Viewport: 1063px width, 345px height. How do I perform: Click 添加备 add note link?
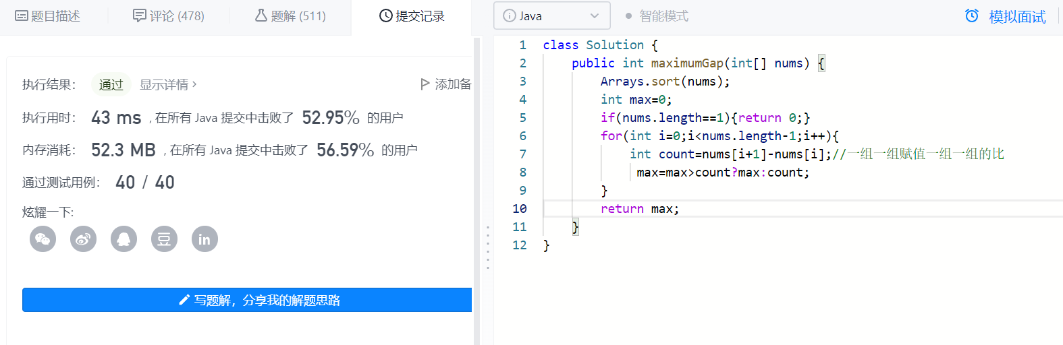tap(453, 84)
